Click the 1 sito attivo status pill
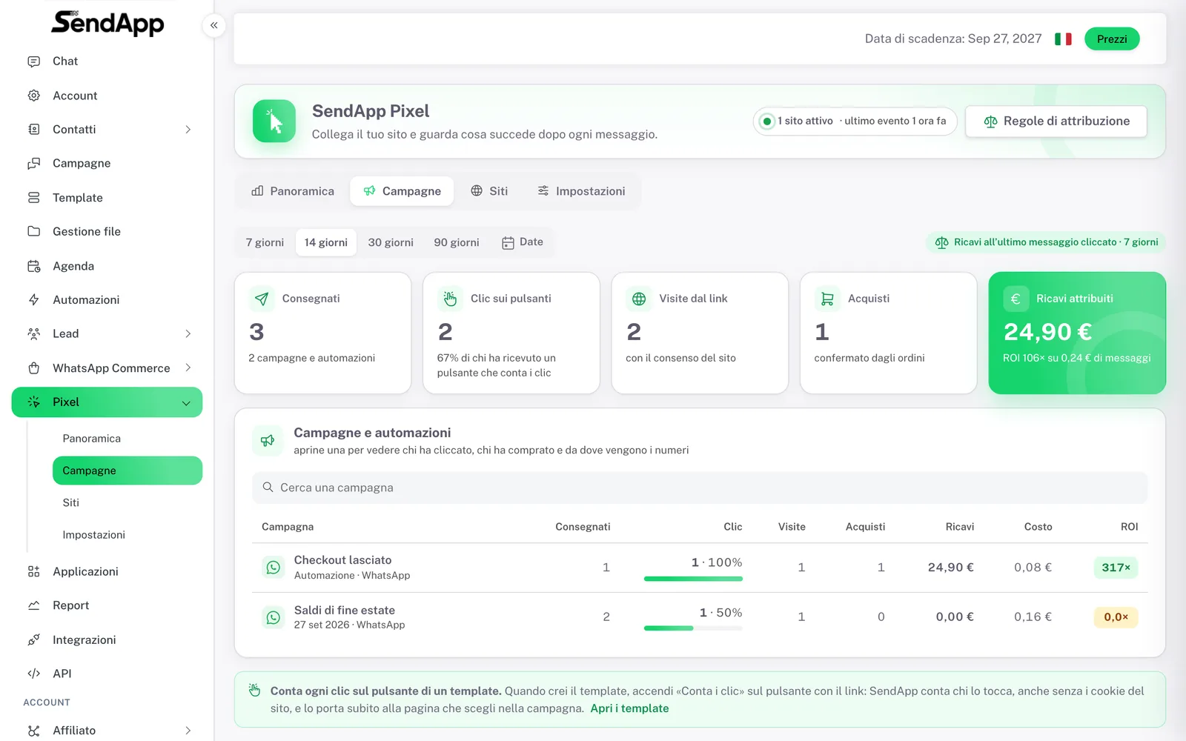The image size is (1186, 741). 855,121
